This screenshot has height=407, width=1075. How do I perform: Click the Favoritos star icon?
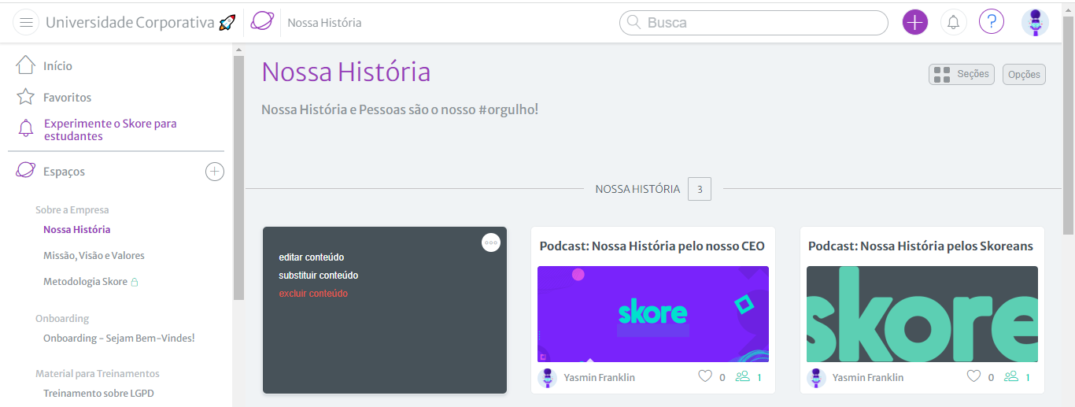26,97
